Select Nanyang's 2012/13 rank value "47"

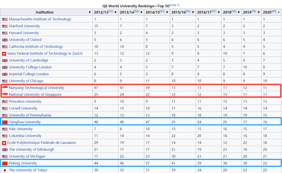pos(96,88)
